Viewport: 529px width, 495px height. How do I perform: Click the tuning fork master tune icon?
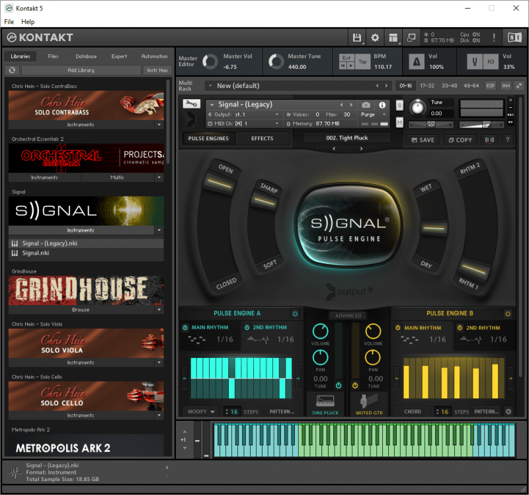coord(474,62)
